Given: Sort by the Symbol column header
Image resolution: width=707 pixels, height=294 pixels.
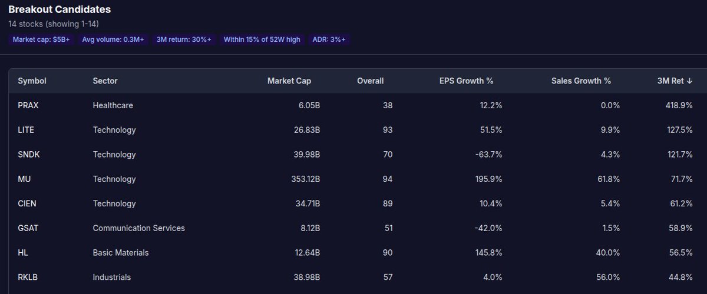Looking at the screenshot, I should 32,81.
